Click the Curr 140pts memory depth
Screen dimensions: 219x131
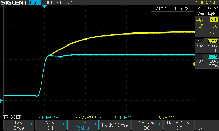(207, 13)
